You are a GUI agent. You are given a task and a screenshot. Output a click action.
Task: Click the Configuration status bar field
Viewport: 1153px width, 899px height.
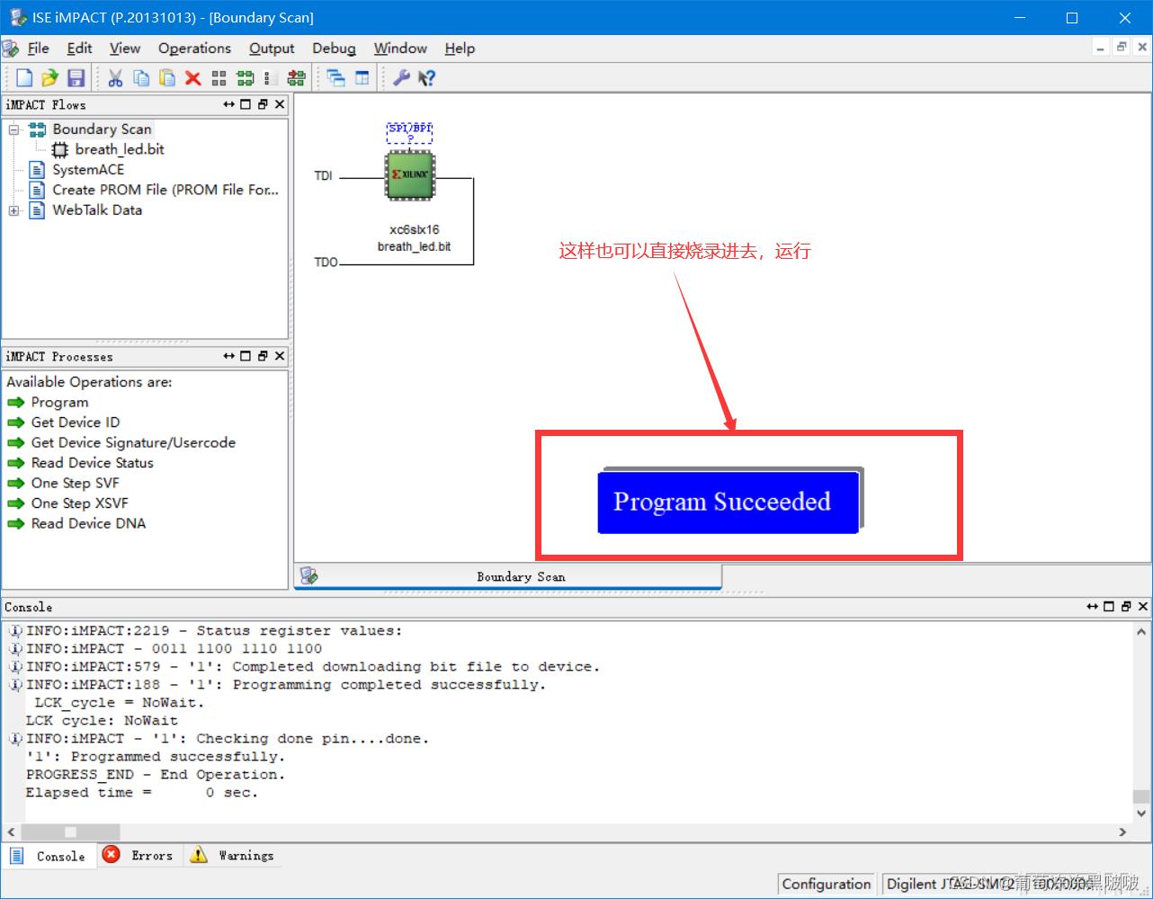[827, 884]
